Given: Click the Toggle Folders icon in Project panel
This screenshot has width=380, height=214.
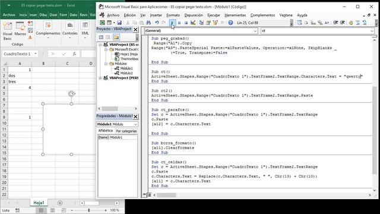Looking at the screenshot, I should [116, 37].
